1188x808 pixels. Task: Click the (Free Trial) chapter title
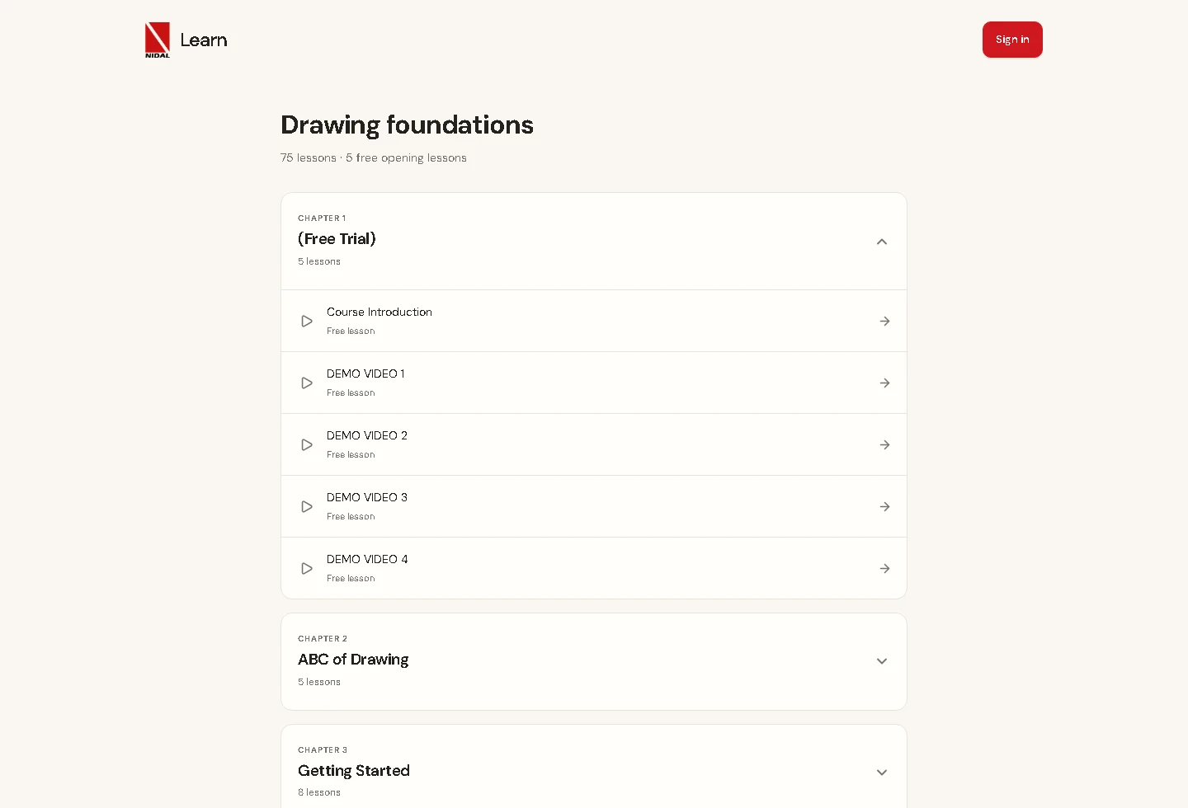pos(337,239)
